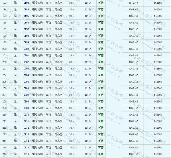Screen dimensions: 171x158
Task: Open the C214 parking unit link
Action: (26, 141)
